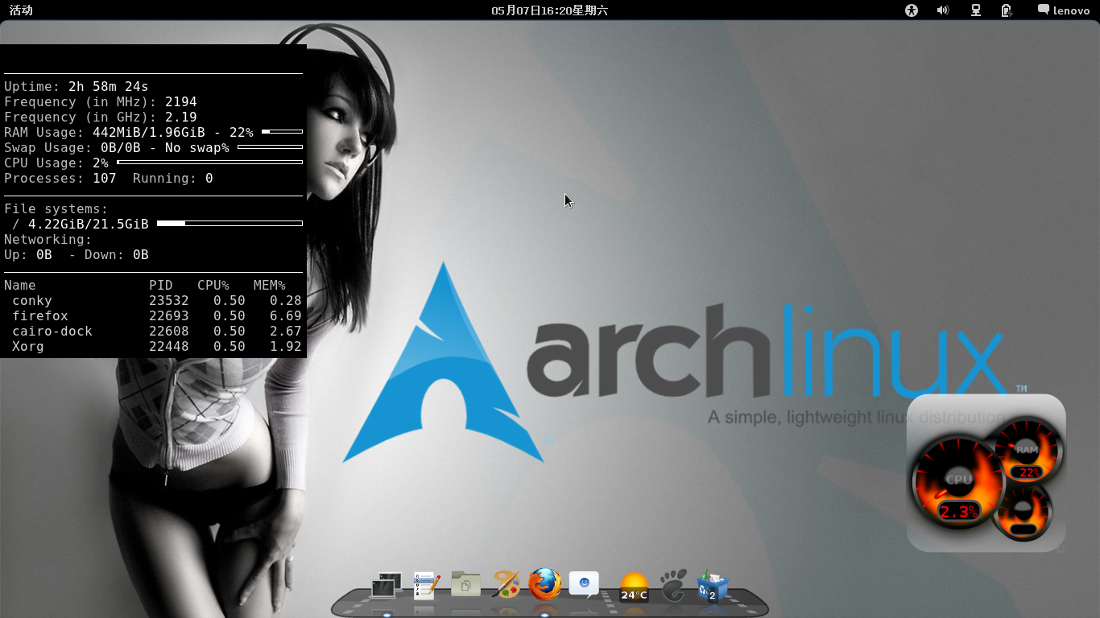Click the 2.3% readout on CPU gauge
1100x618 pixels.
(958, 511)
